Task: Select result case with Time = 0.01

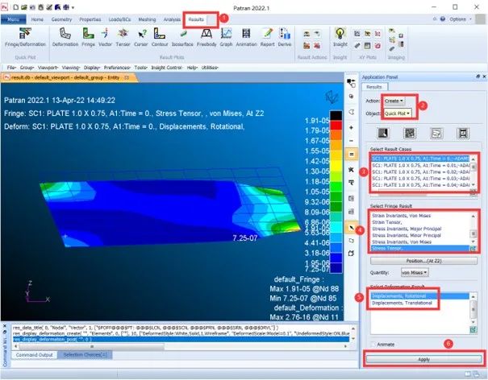Action: click(x=421, y=165)
